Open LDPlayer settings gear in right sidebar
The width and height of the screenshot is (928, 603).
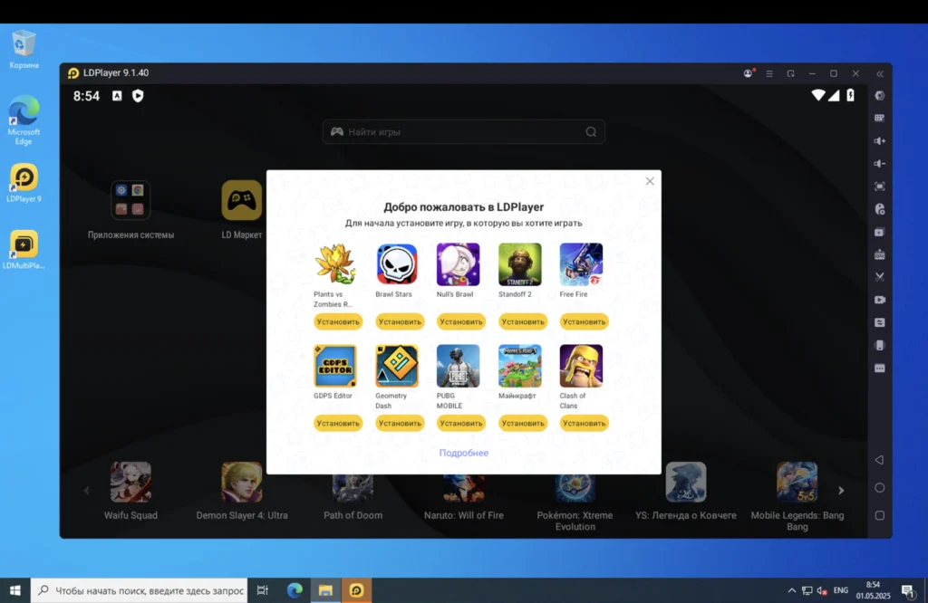(x=879, y=96)
